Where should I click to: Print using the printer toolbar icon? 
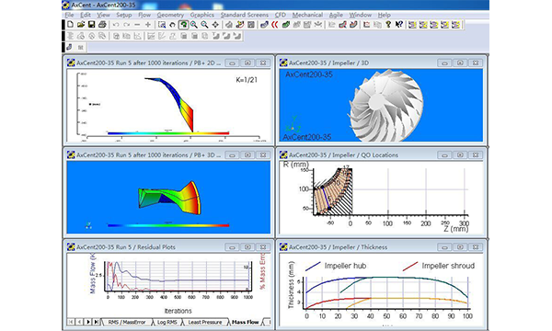pyautogui.click(x=102, y=24)
